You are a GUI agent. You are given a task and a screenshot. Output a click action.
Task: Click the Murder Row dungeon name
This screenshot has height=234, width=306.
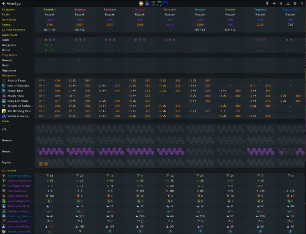[x=16, y=96]
